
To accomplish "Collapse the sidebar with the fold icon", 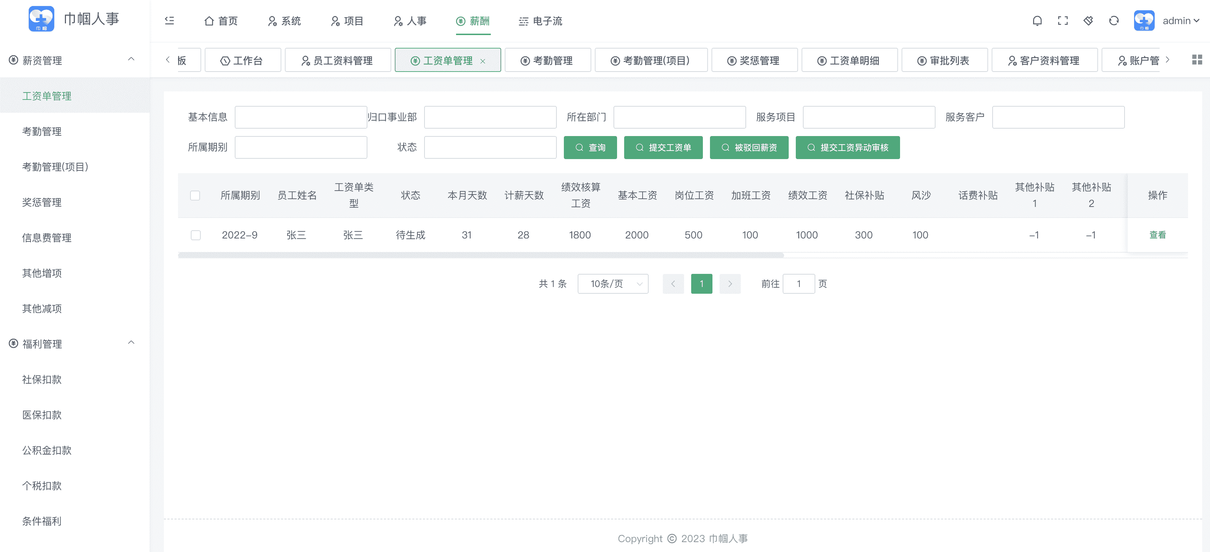I will pyautogui.click(x=170, y=21).
